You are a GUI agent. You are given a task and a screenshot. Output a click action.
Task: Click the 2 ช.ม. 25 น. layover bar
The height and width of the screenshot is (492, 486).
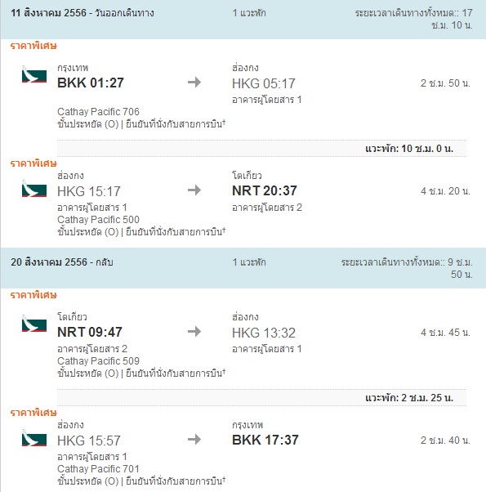point(262,397)
